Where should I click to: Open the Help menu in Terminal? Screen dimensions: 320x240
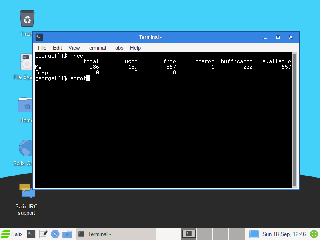click(x=136, y=48)
